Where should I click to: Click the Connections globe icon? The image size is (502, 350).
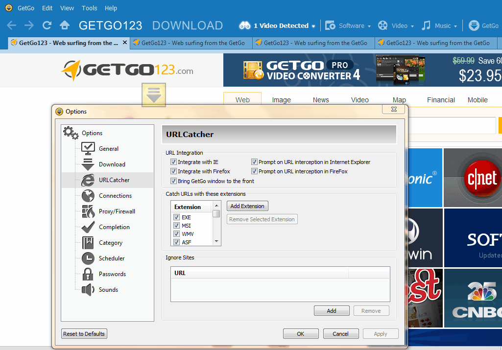88,196
